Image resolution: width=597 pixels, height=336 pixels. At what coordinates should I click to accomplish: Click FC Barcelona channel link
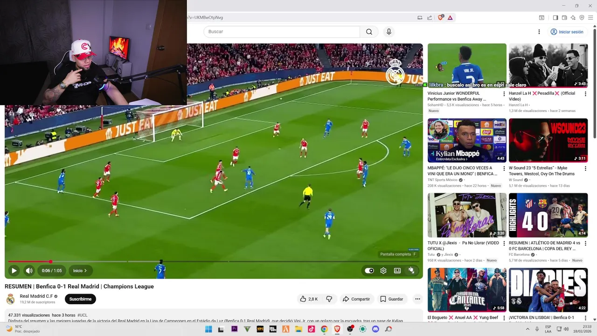click(x=519, y=254)
